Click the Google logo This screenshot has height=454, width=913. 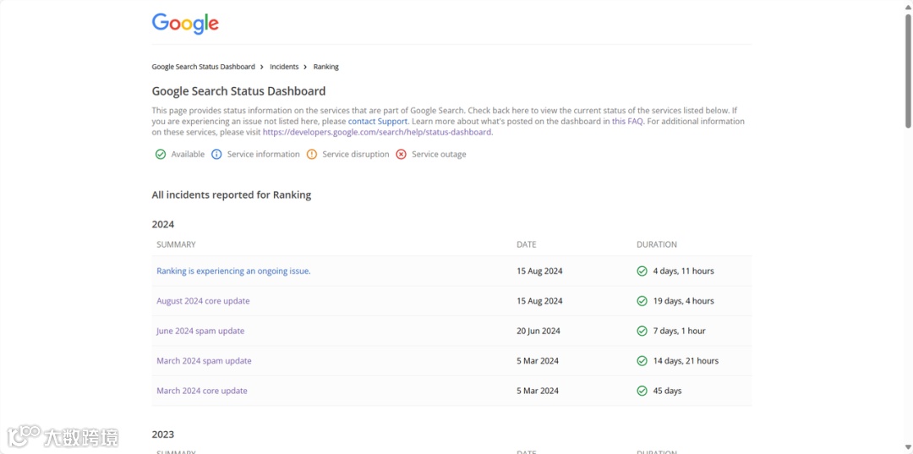click(185, 24)
